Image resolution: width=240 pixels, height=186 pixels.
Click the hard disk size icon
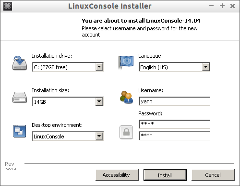(20, 97)
